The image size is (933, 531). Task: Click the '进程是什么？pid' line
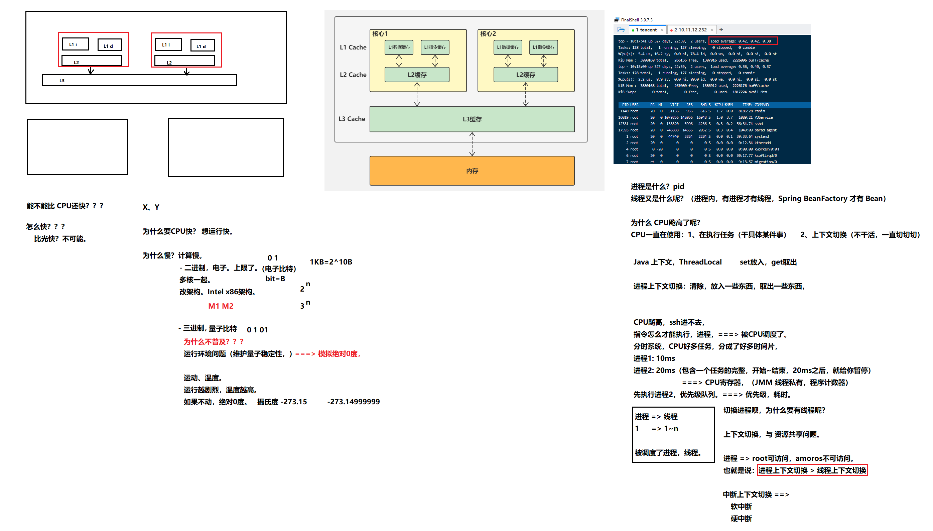coord(657,187)
